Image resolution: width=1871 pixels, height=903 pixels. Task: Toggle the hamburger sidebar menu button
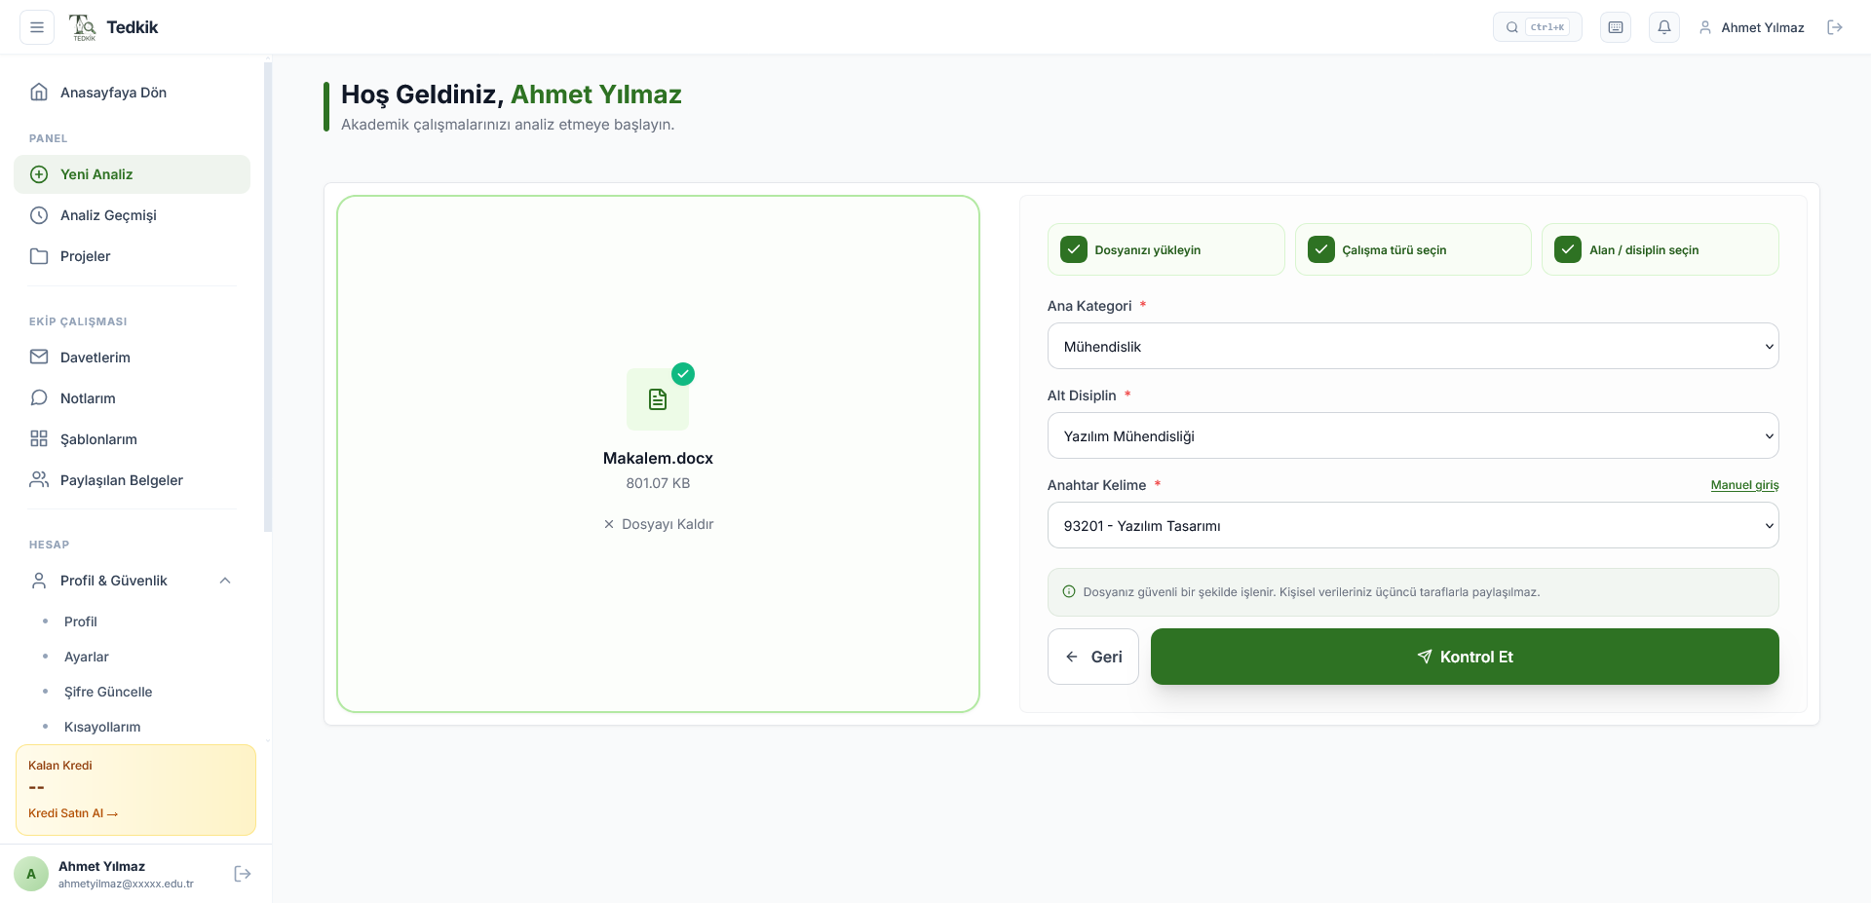click(37, 27)
